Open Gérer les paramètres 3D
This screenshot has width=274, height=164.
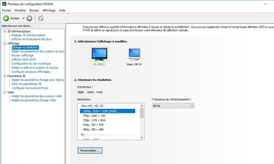26,84
